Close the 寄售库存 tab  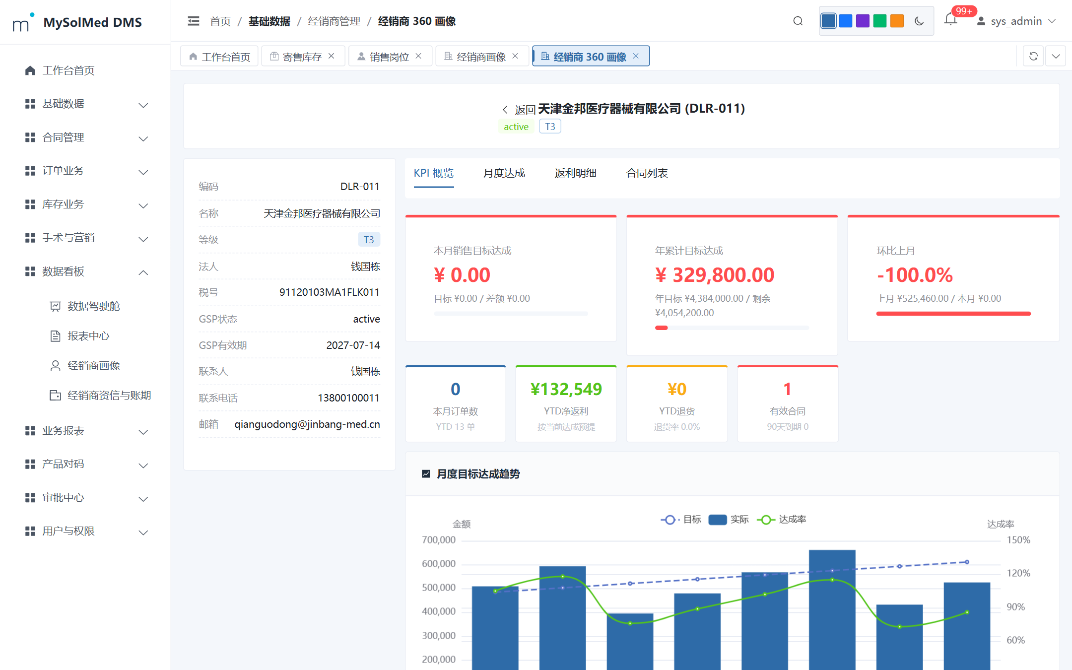point(332,56)
